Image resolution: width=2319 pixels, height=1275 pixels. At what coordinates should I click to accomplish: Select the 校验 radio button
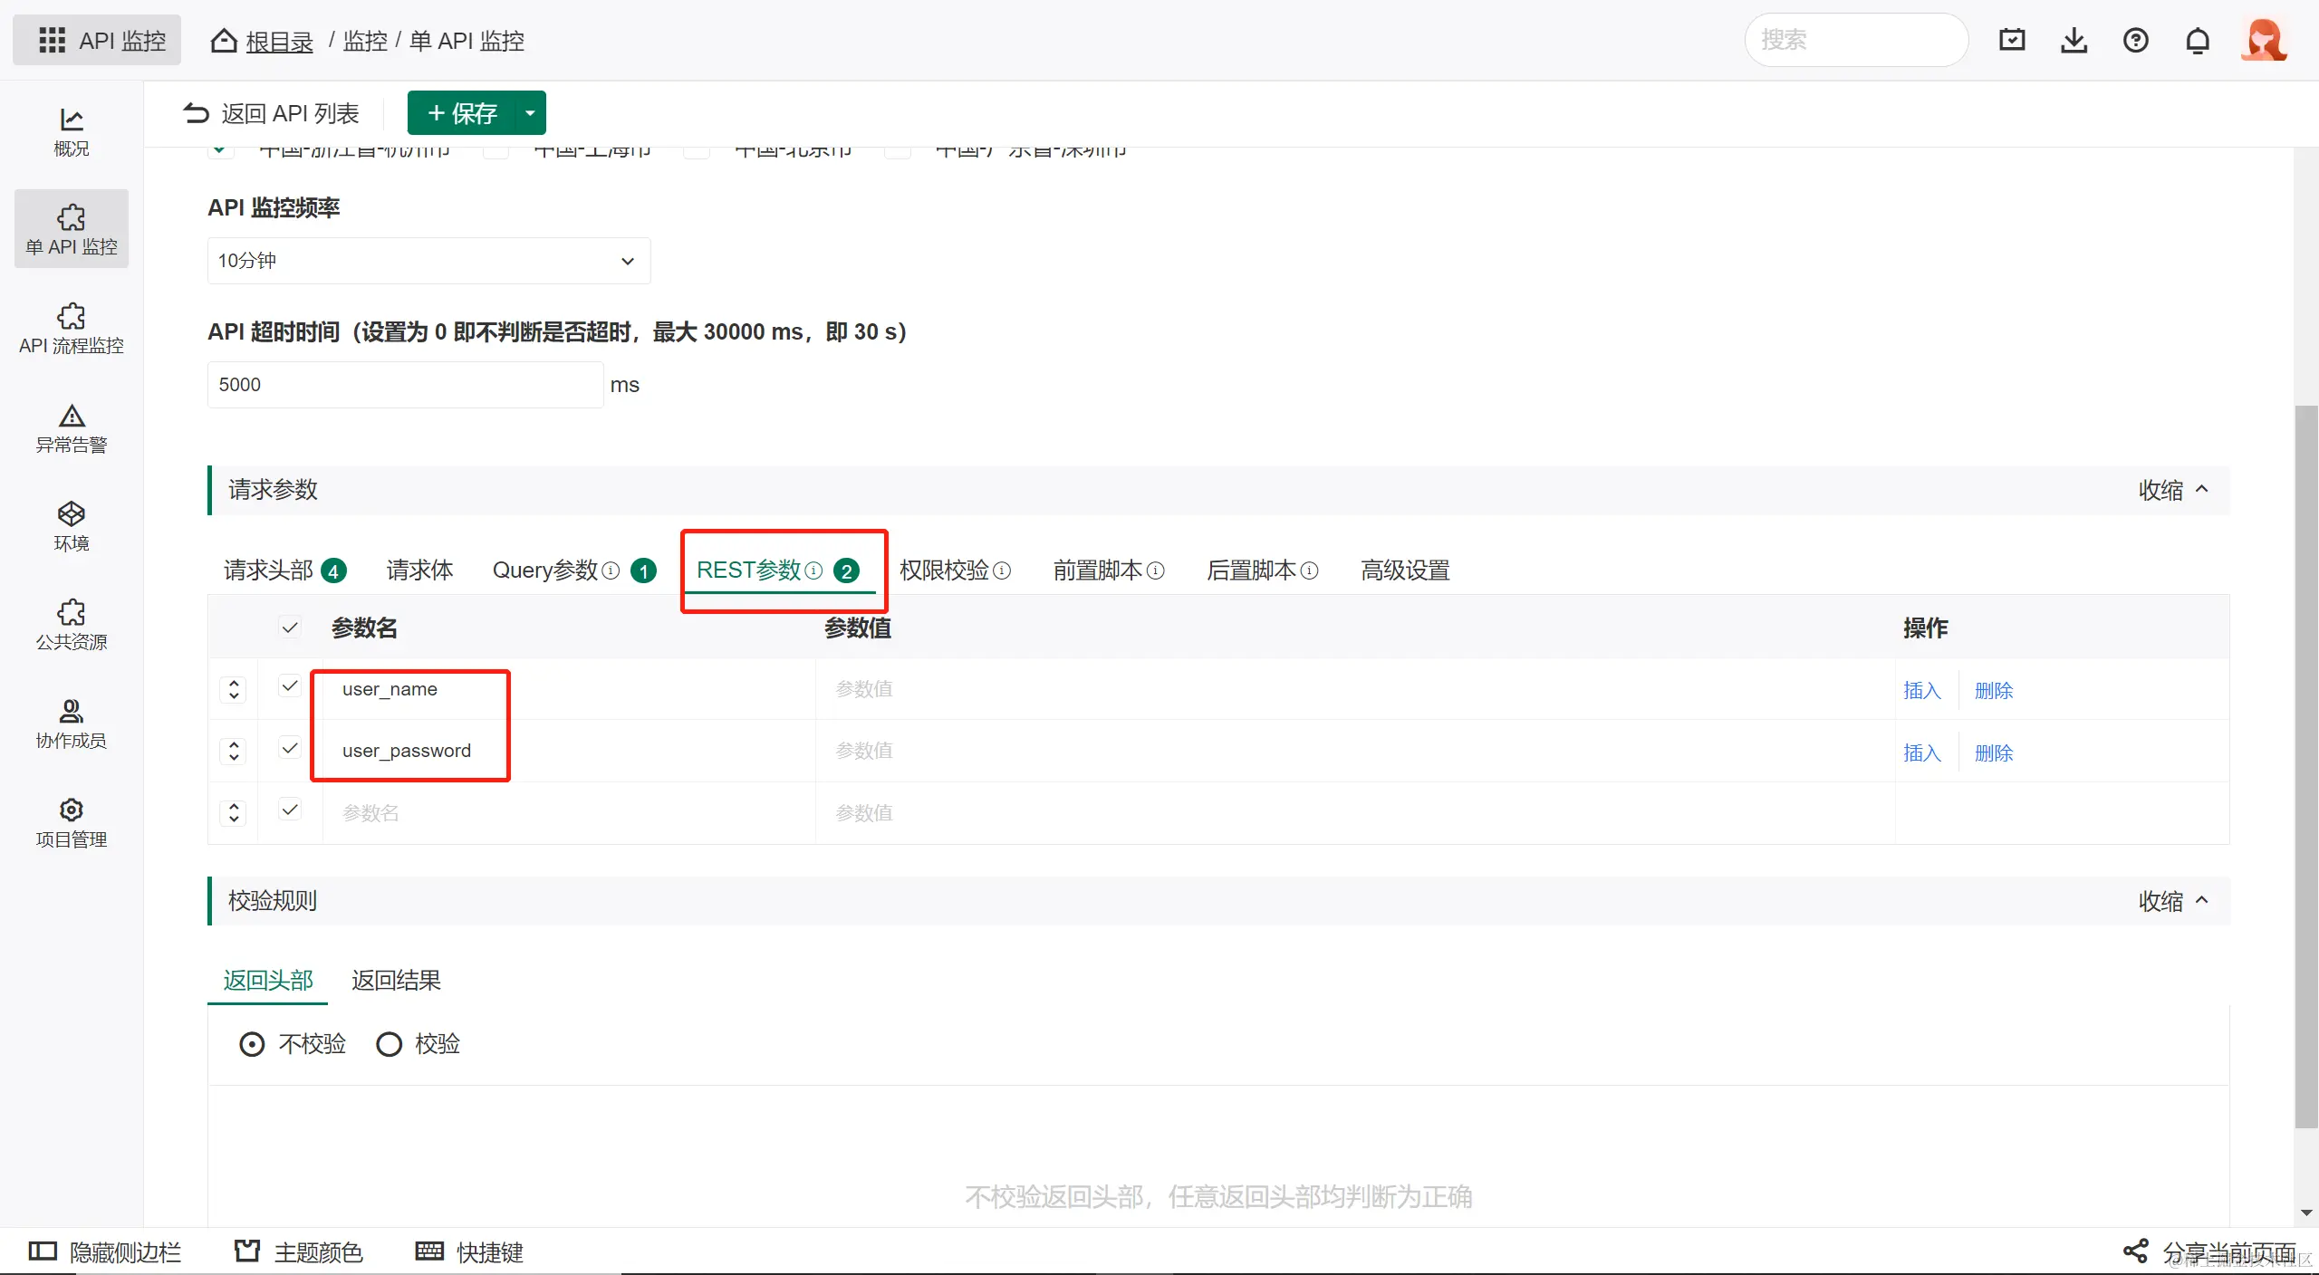pos(390,1044)
